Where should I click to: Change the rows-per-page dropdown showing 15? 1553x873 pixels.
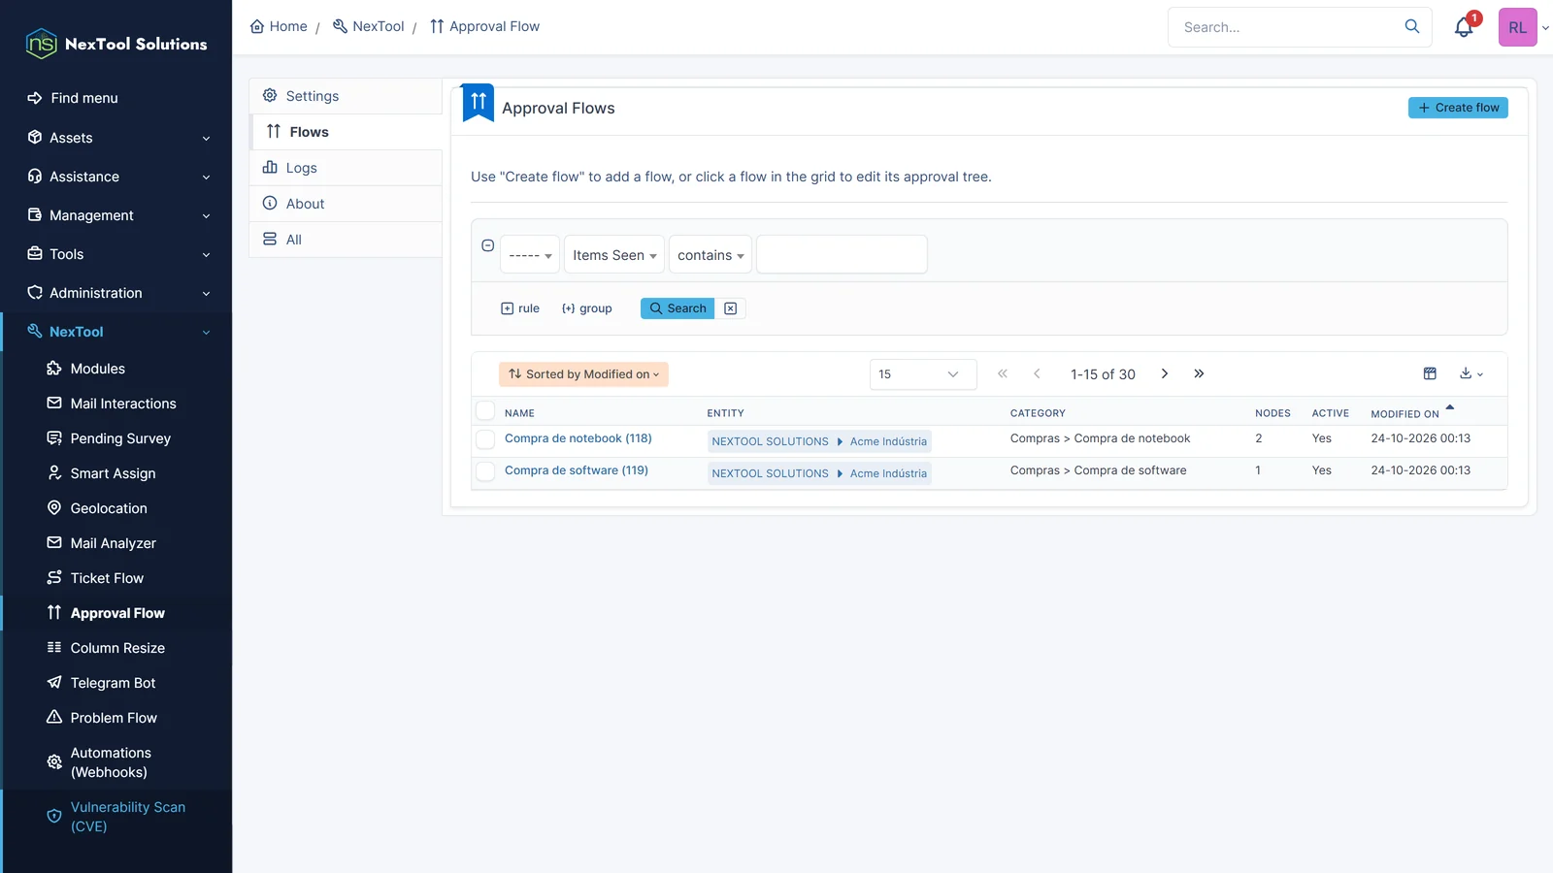point(922,373)
